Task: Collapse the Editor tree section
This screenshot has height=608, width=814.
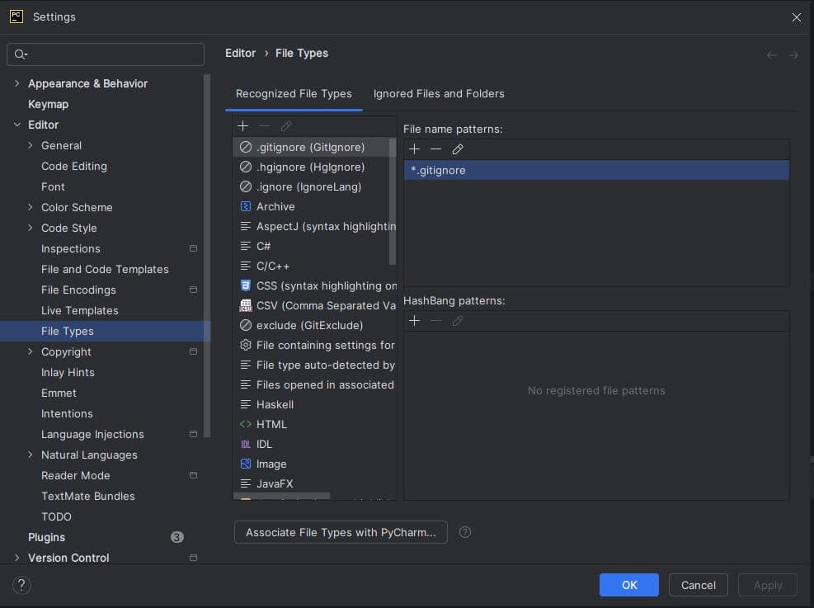Action: pos(17,125)
